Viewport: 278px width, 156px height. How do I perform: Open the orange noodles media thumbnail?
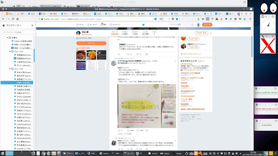pyautogui.click(x=91, y=55)
